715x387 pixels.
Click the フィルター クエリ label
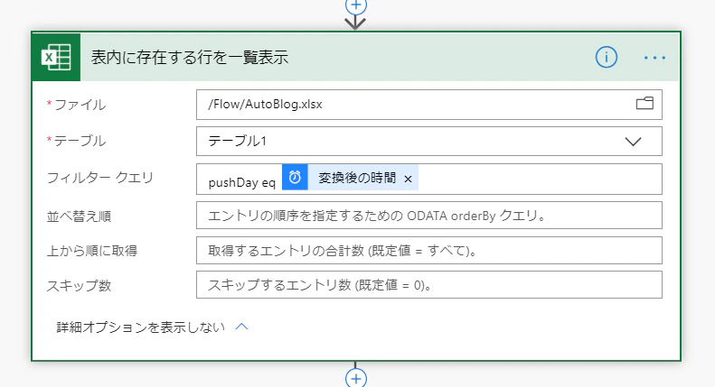point(99,178)
